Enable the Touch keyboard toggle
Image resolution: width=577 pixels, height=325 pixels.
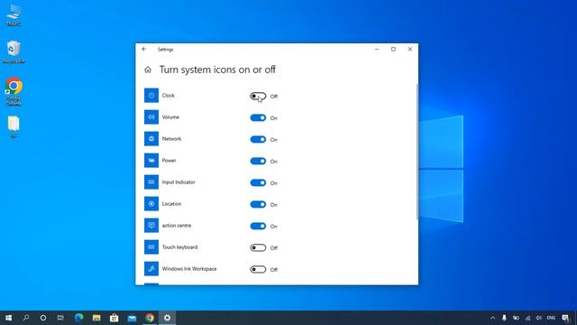click(x=258, y=247)
